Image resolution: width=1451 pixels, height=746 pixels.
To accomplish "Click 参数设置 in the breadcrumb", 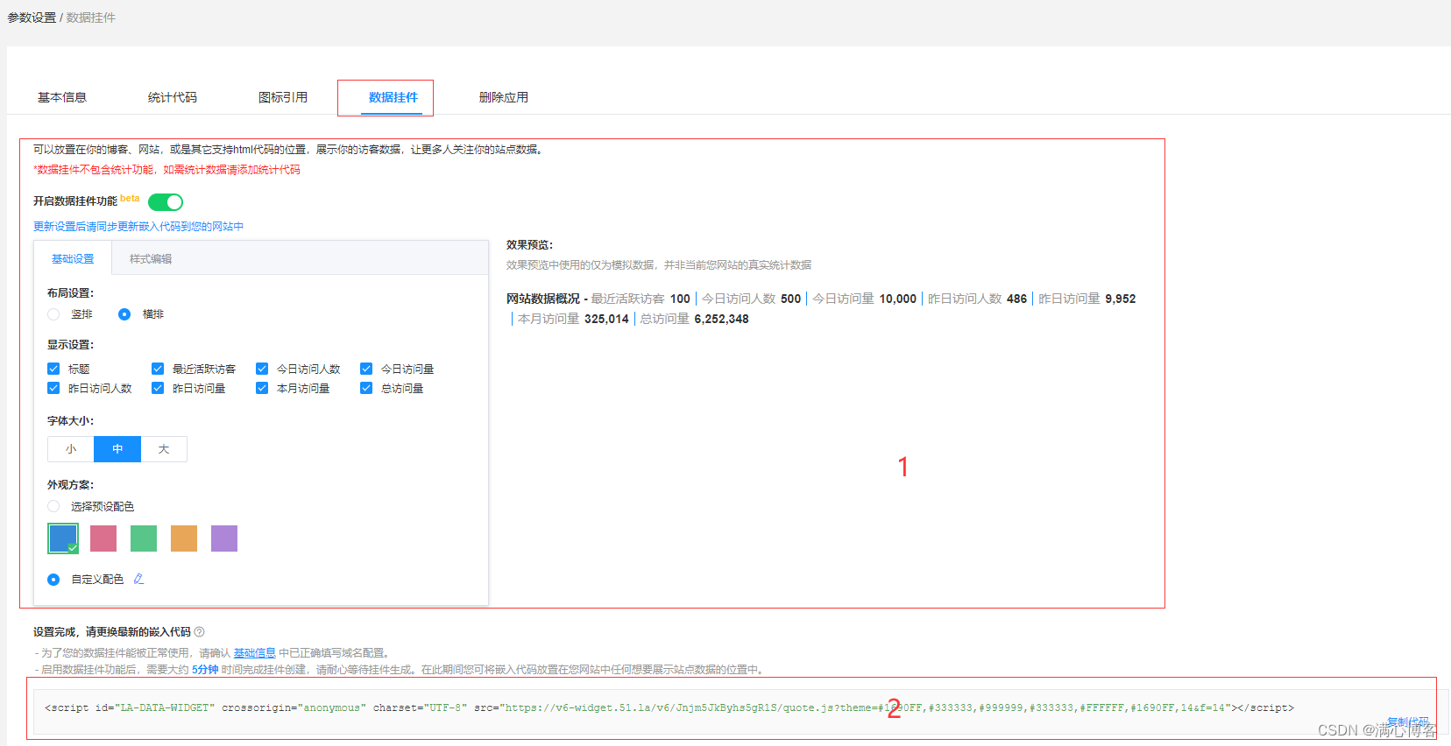I will [32, 18].
